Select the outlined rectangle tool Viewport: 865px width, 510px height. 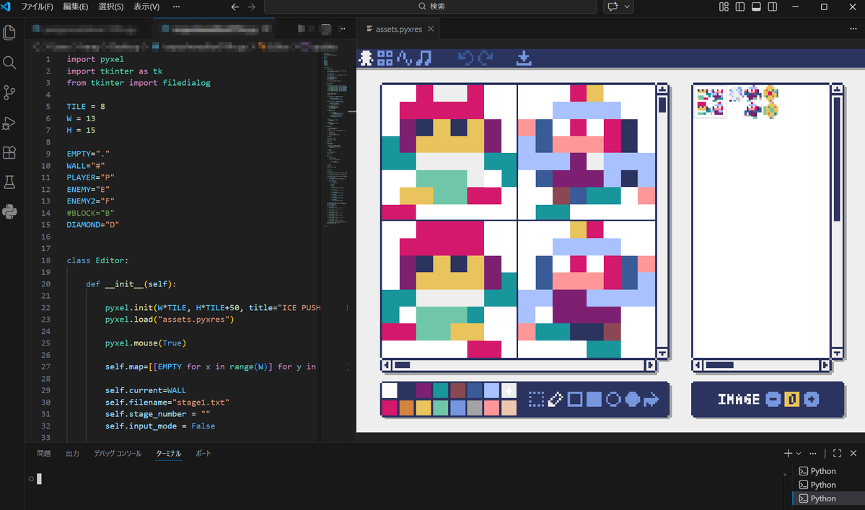575,399
